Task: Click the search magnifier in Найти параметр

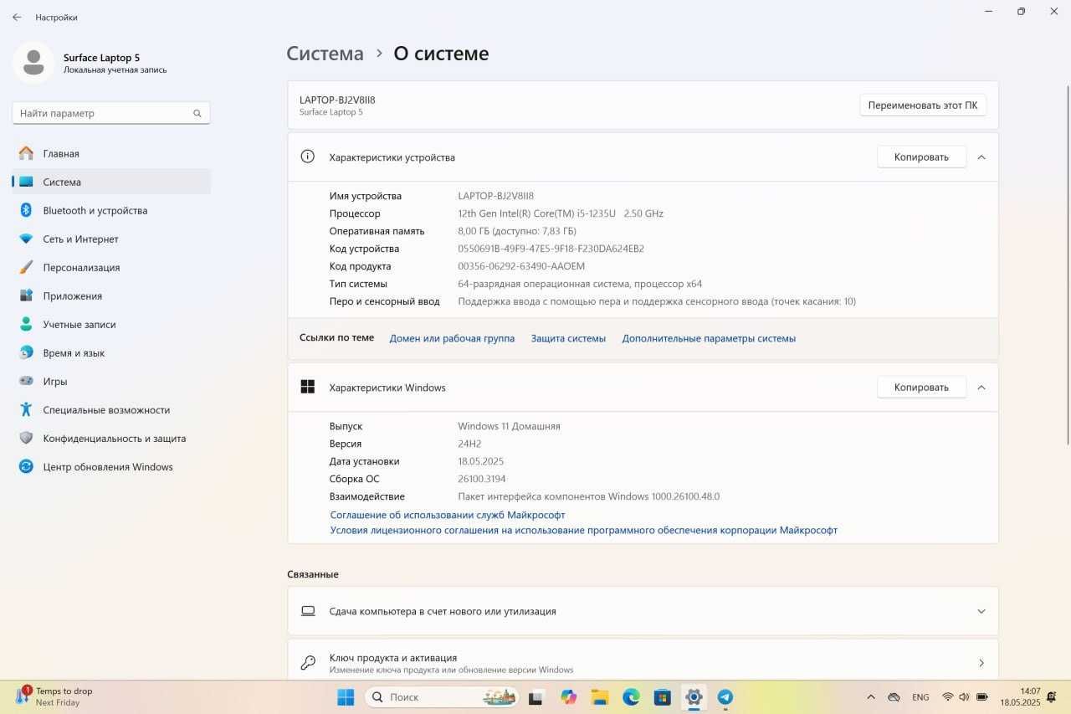Action: [x=197, y=113]
